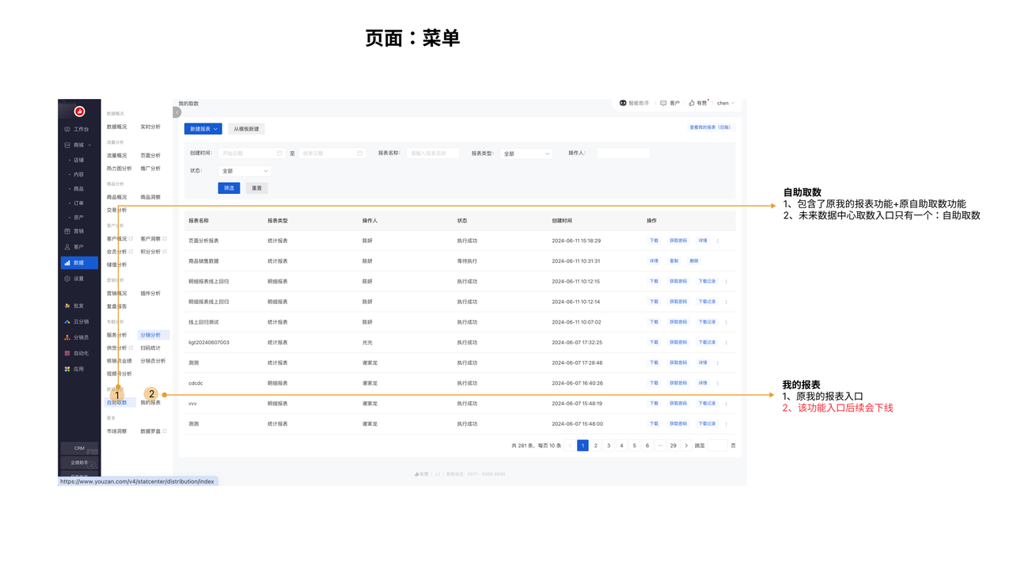This screenshot has height=562, width=1013.
Task: Click the 有赞 thumbs-up icon in header
Action: tap(692, 103)
